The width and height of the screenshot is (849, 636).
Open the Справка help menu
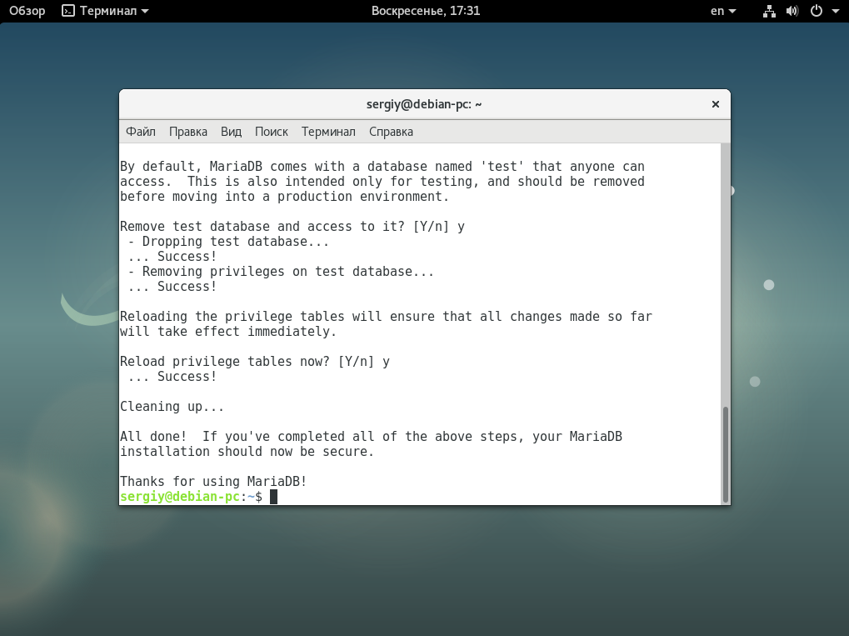pos(391,132)
